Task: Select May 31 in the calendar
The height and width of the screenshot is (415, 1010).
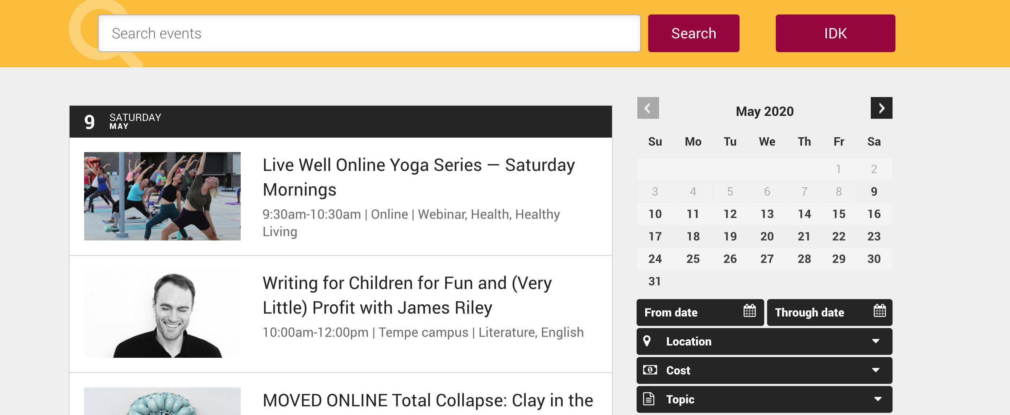Action: (x=654, y=281)
